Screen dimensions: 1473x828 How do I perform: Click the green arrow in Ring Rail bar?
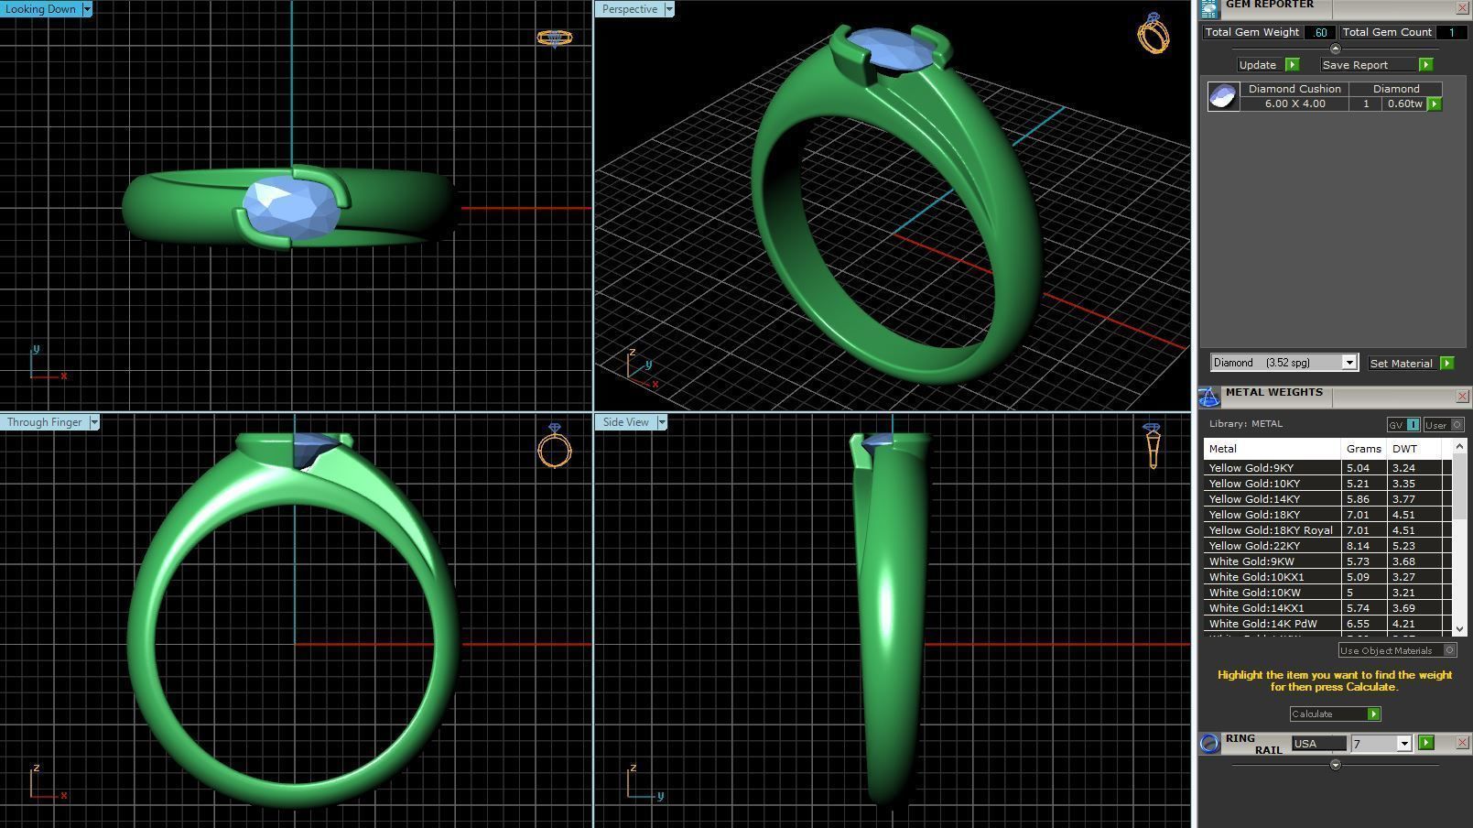(x=1425, y=743)
